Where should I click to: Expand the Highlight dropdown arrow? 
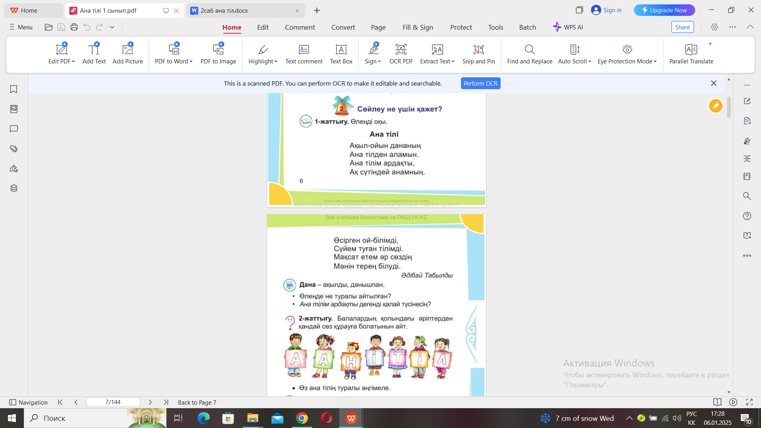tap(276, 61)
